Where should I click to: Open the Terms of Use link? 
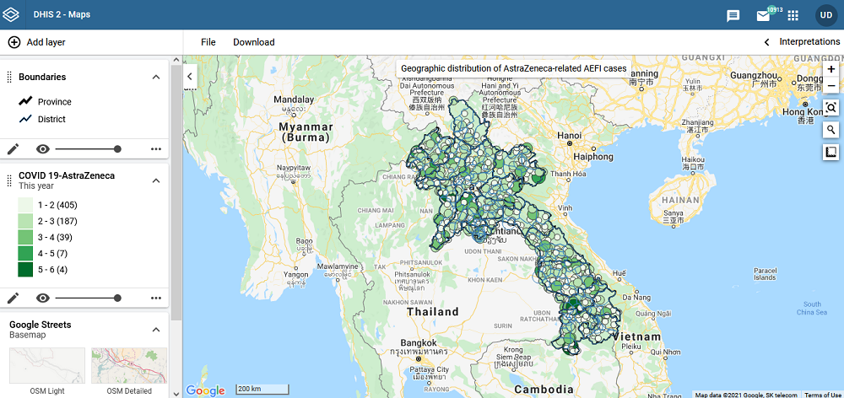tap(822, 395)
